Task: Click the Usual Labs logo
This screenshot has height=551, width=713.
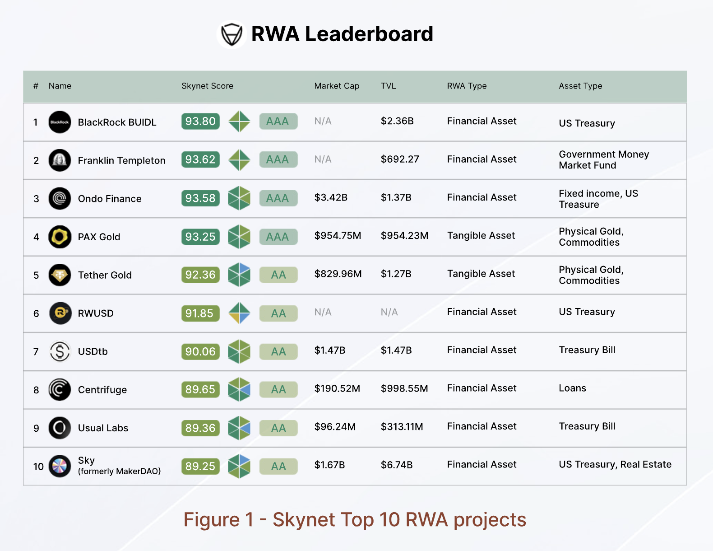Action: tap(60, 428)
